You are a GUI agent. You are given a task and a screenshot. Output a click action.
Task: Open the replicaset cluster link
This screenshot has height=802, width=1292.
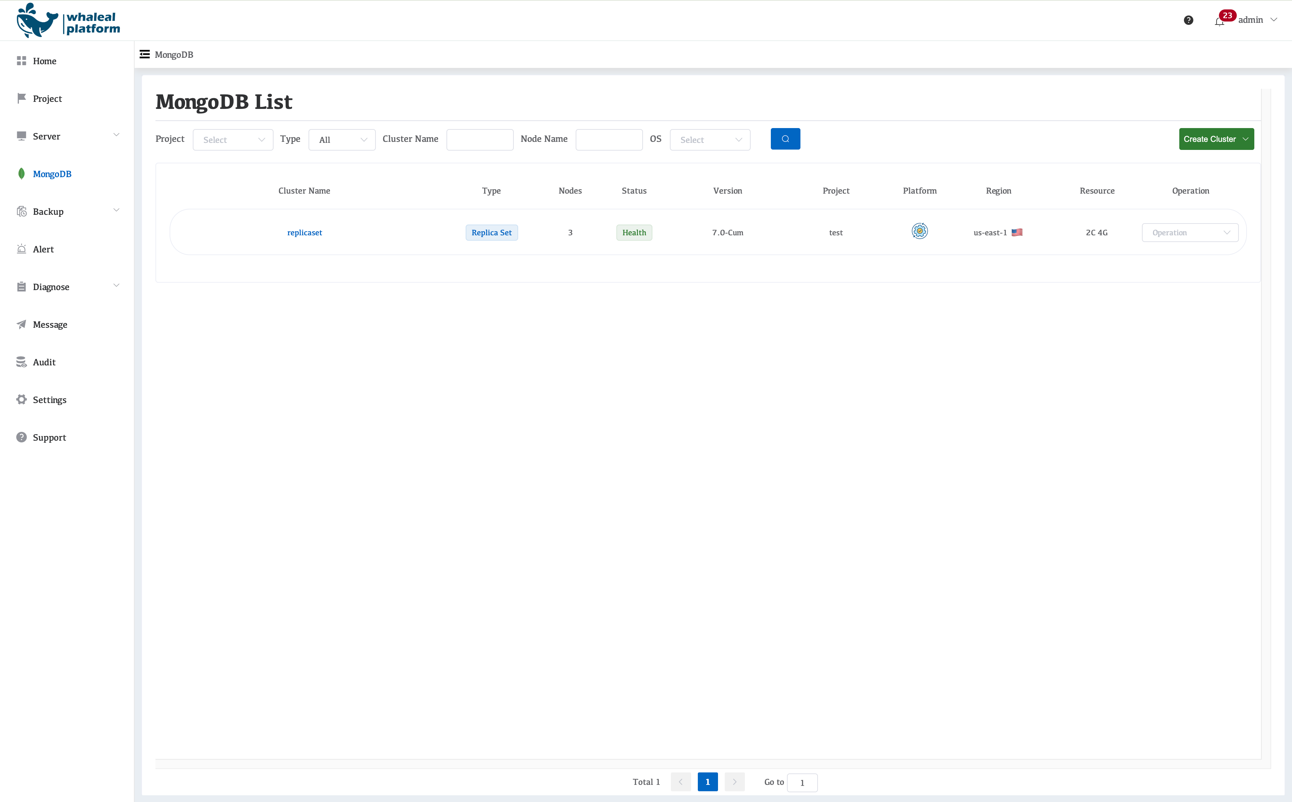point(304,233)
